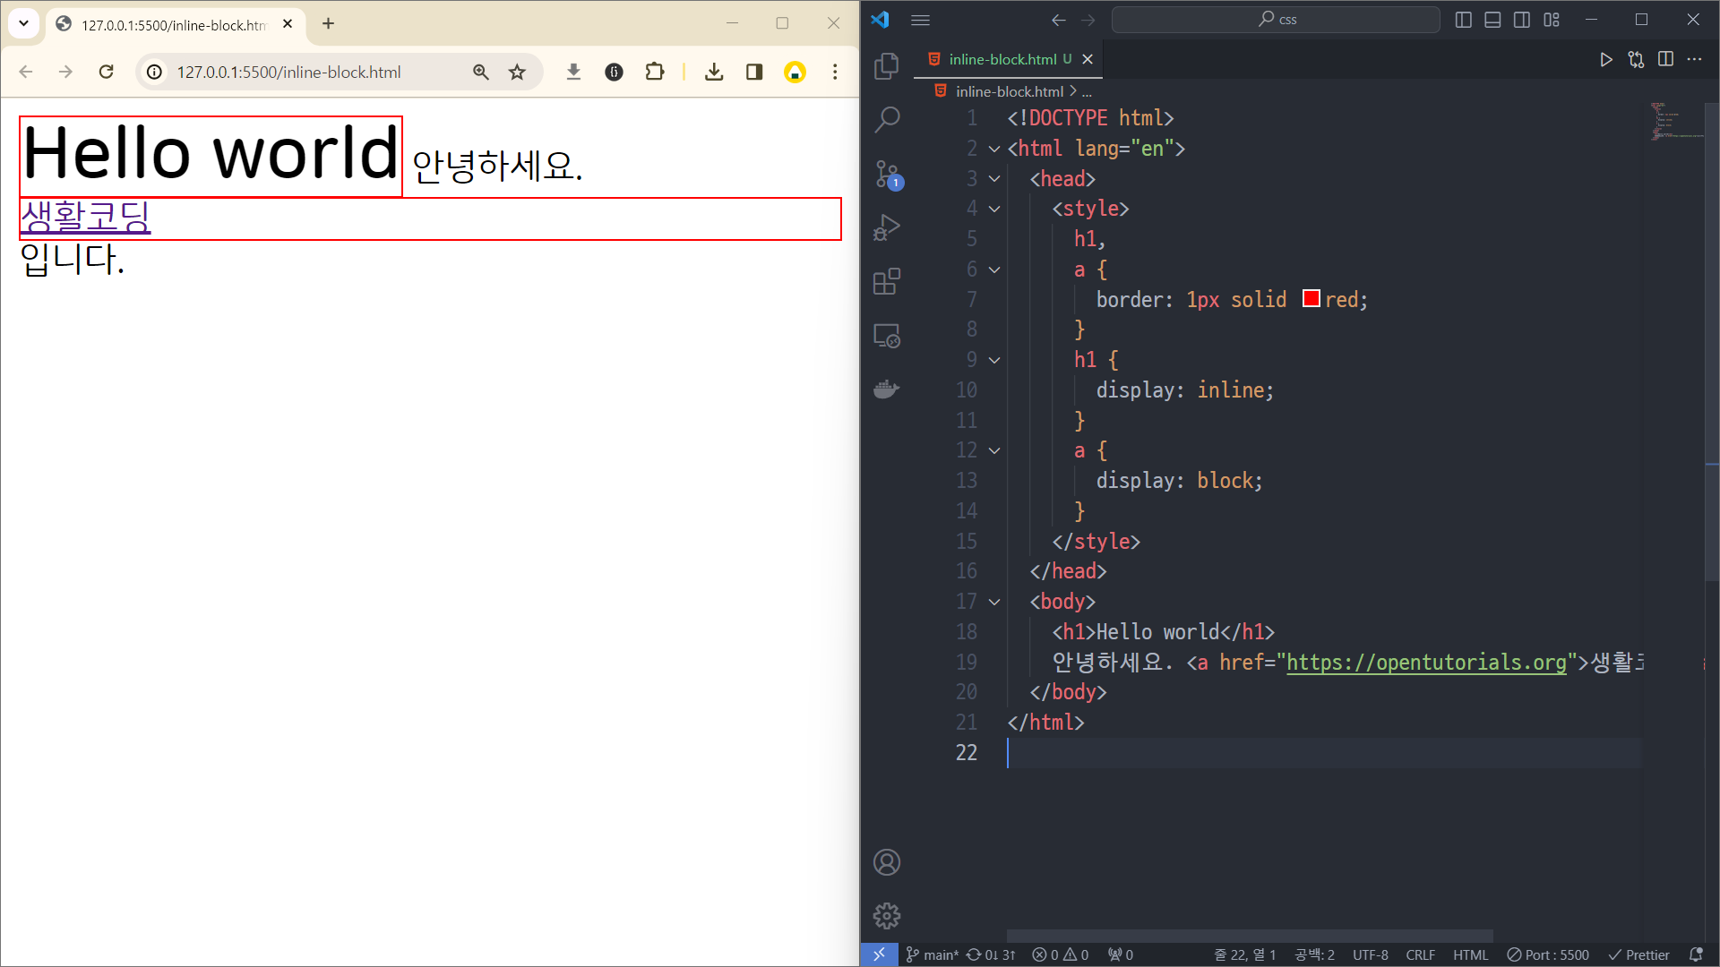
Task: Collapse the head tag fold arrow
Action: coord(994,179)
